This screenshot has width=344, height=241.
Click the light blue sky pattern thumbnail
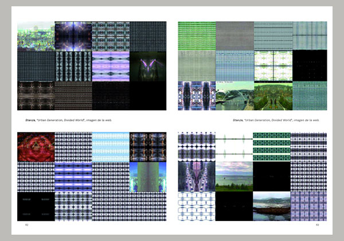tap(110, 147)
